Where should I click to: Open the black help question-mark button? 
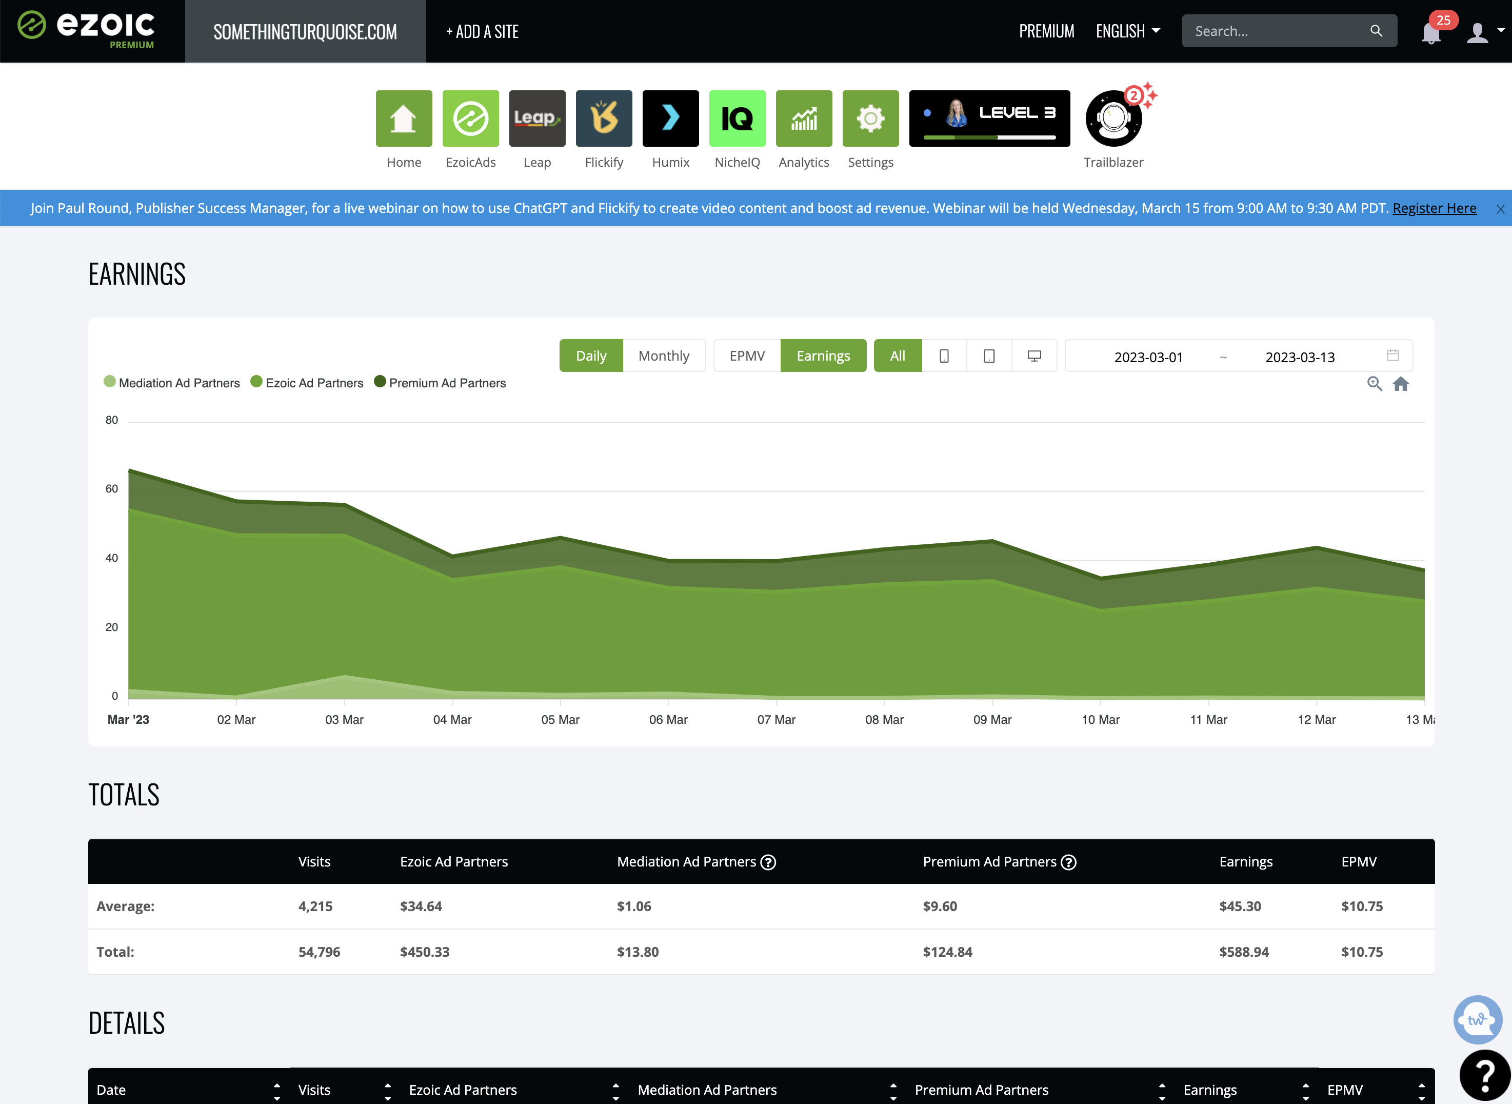[x=1485, y=1075]
